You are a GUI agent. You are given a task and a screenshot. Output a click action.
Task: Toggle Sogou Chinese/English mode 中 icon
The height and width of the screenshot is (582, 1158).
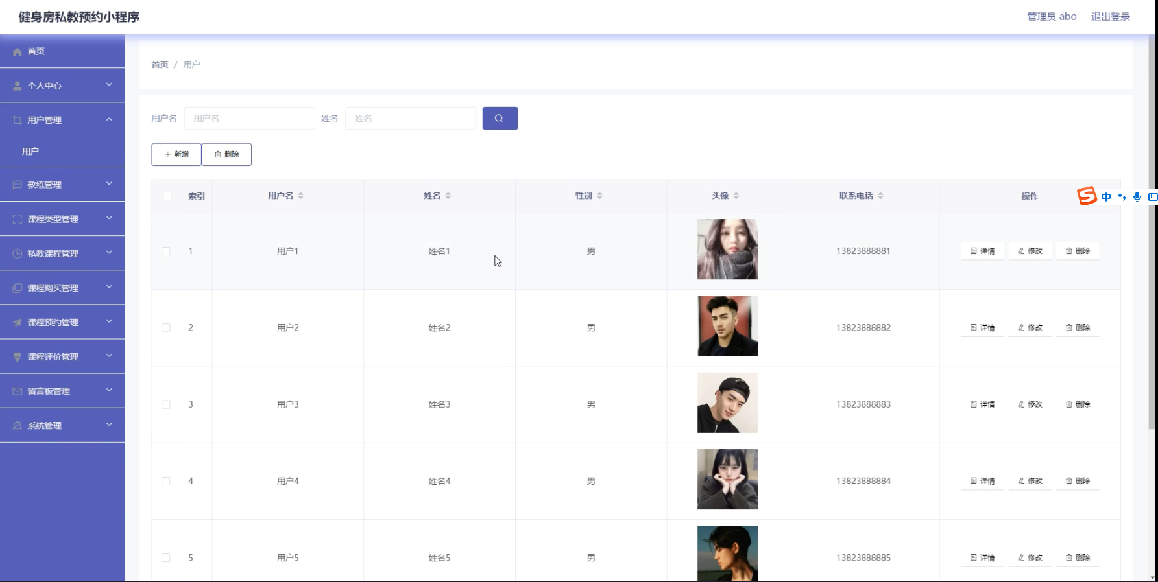1106,197
